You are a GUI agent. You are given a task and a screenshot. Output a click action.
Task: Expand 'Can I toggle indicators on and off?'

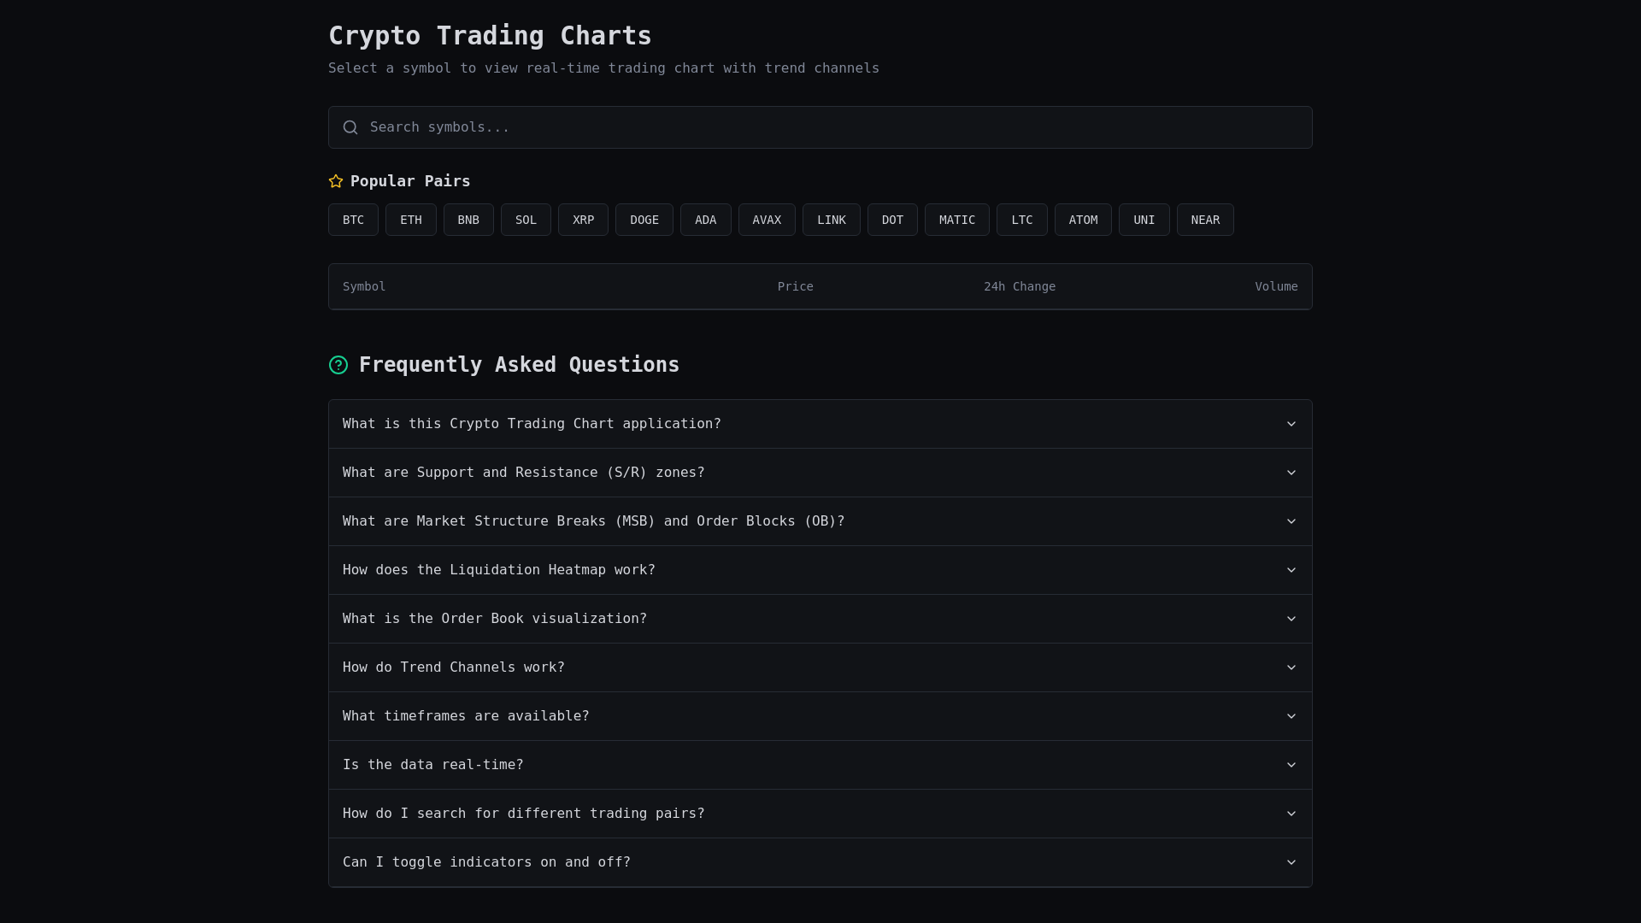click(x=820, y=862)
